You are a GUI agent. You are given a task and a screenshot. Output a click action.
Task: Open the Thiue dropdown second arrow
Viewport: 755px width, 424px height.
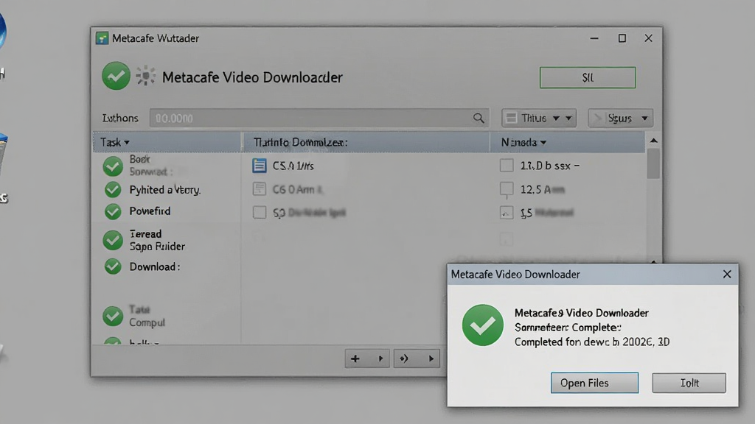[568, 119]
